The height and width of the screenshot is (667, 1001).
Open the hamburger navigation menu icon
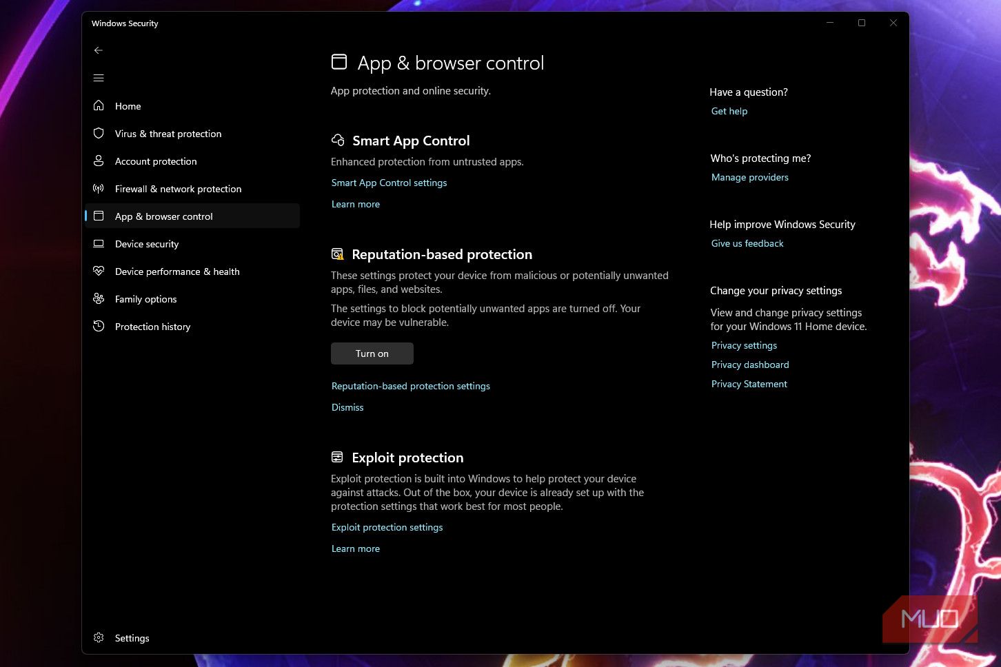coord(99,78)
